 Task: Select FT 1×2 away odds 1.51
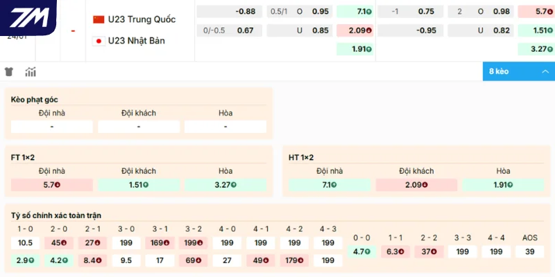(x=139, y=185)
